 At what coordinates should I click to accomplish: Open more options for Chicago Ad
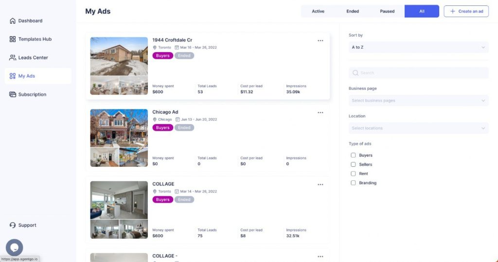pyautogui.click(x=320, y=113)
